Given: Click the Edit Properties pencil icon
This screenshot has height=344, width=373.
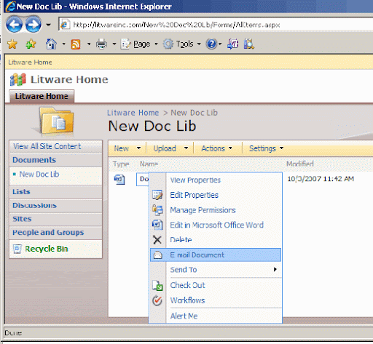Looking at the screenshot, I should pos(157,195).
